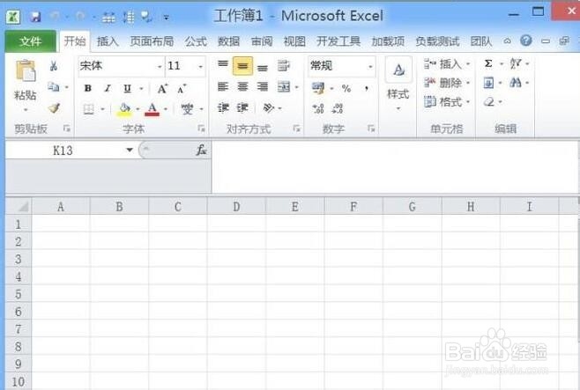Align text right in cell
Image resolution: width=580 pixels, height=390 pixels.
click(263, 87)
